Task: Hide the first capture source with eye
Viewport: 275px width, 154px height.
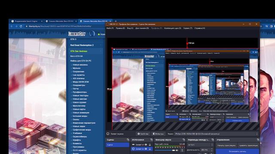Action: [146, 145]
